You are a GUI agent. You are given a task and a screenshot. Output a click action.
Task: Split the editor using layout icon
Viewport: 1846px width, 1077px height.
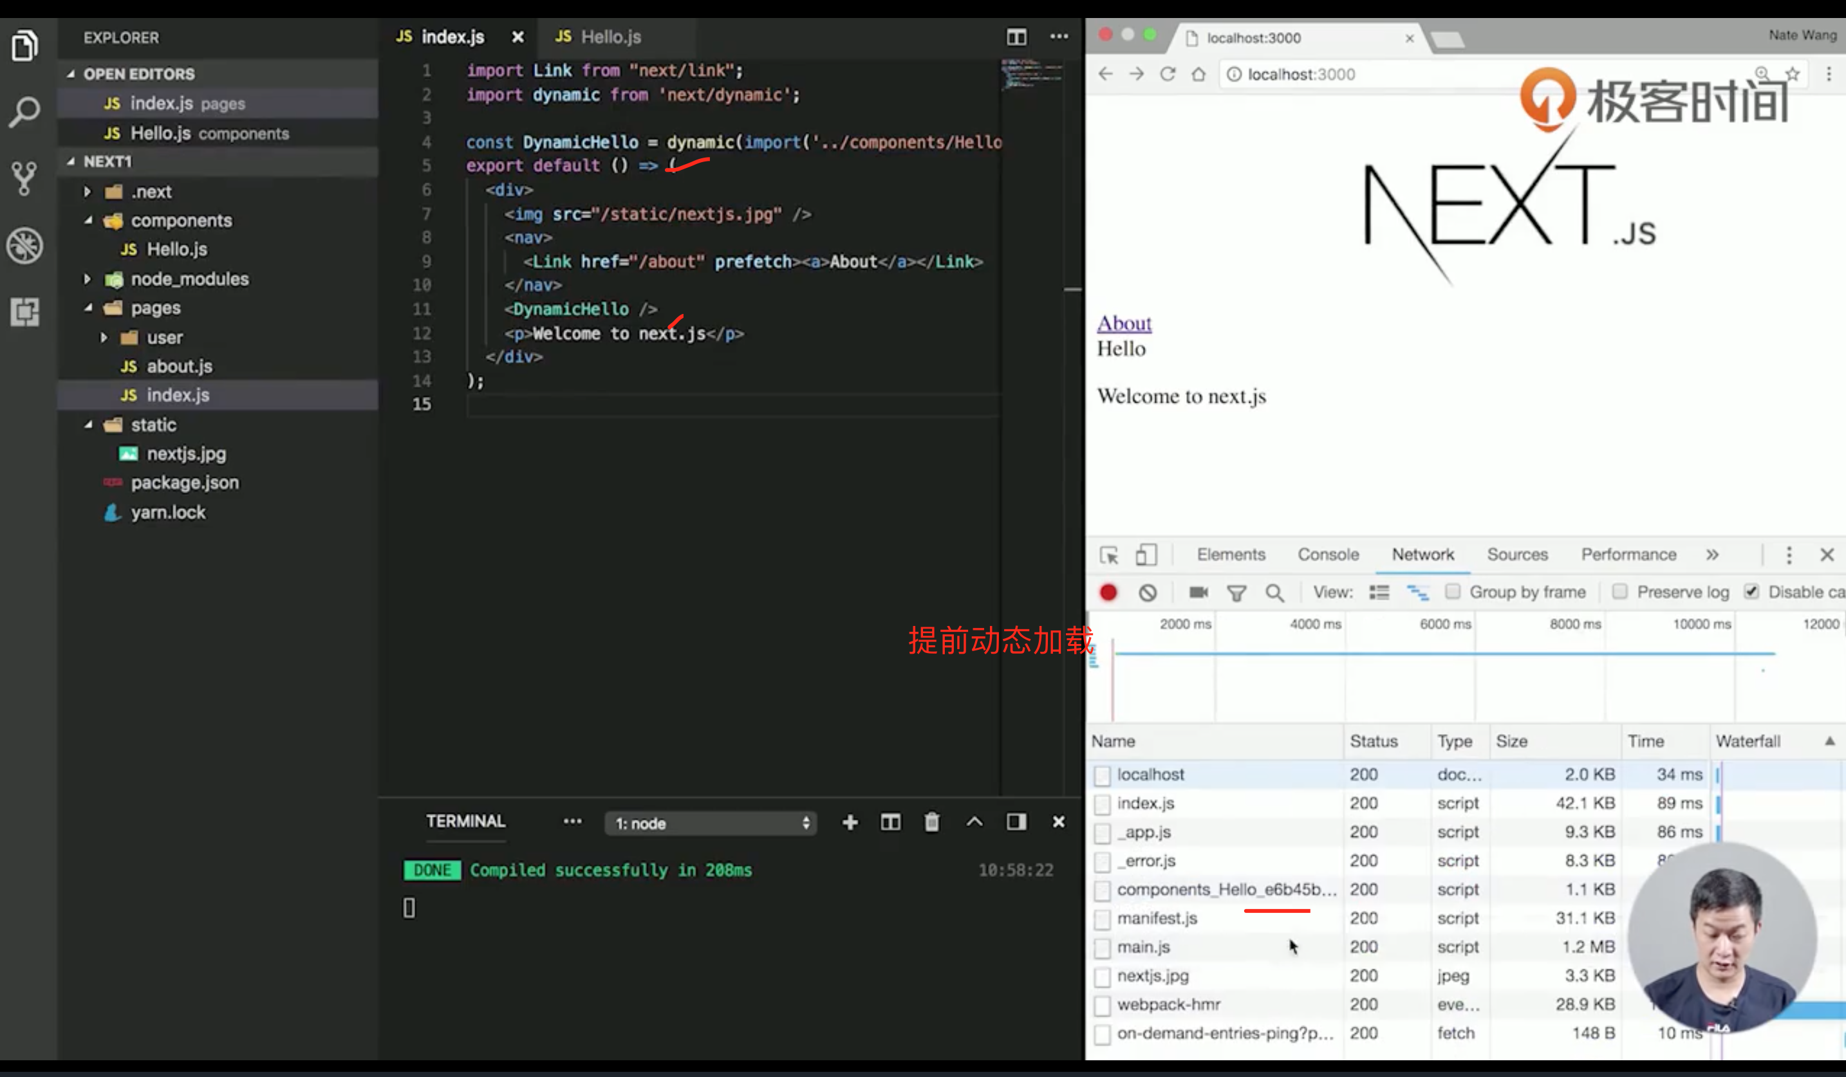point(1016,37)
